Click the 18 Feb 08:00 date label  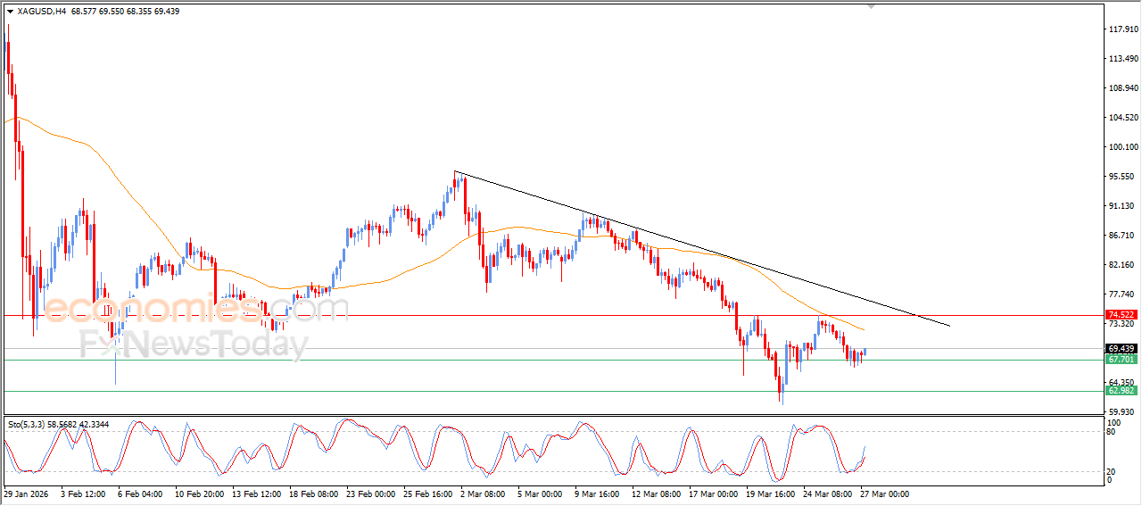click(313, 494)
